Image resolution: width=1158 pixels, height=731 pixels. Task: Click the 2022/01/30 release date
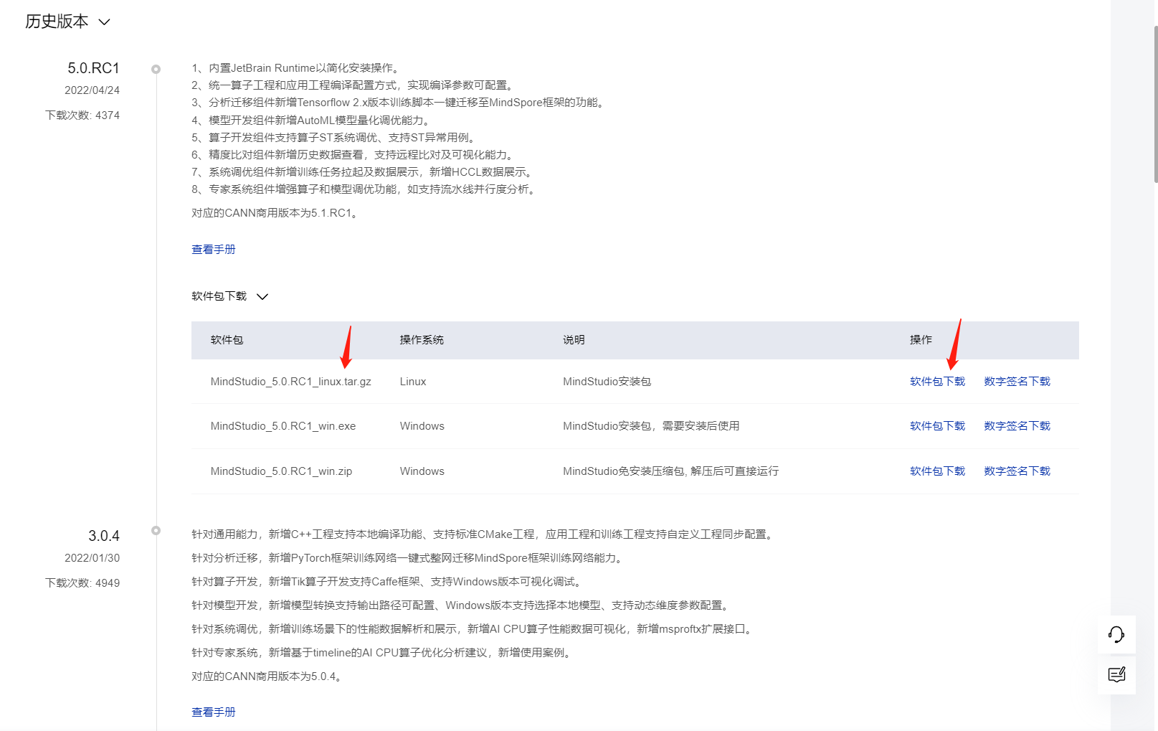pyautogui.click(x=92, y=558)
